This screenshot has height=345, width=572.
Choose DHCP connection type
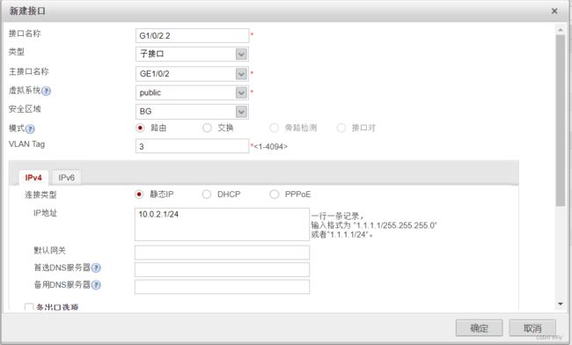pos(207,195)
